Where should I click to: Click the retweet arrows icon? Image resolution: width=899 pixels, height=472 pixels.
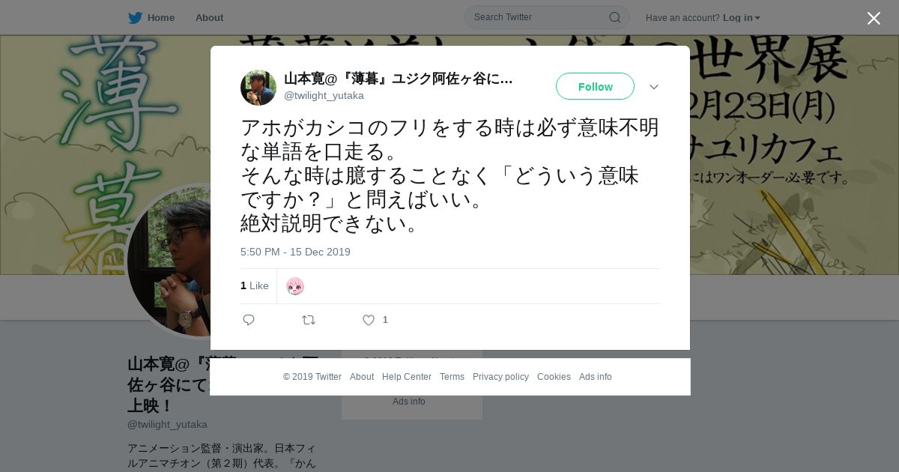tap(309, 320)
